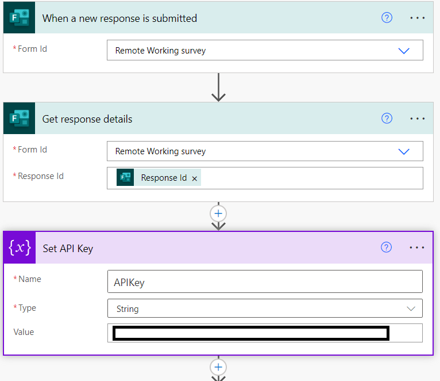
Task: Click the Forms icon on the trigger card
Action: [x=20, y=18]
